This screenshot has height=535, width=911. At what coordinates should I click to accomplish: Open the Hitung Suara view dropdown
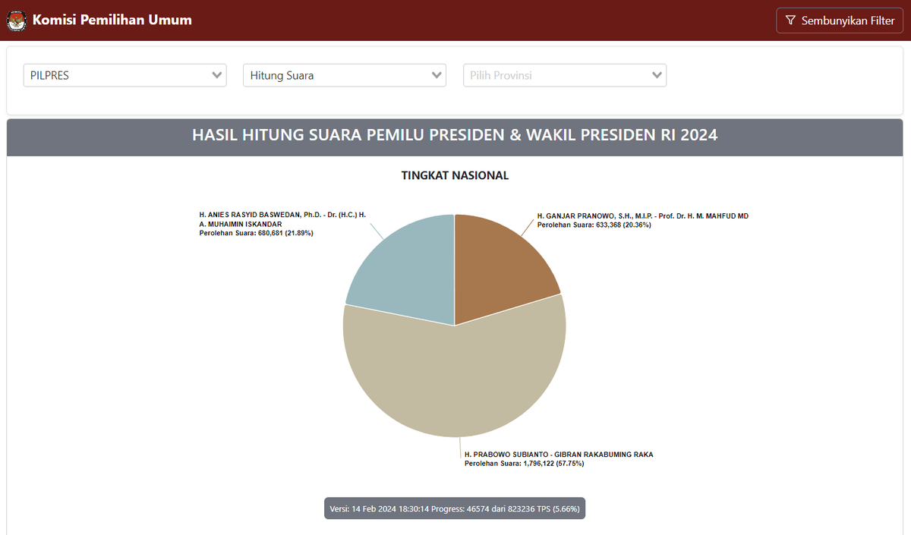[x=344, y=75]
